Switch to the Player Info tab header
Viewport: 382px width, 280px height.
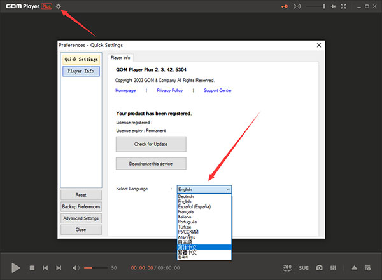click(120, 58)
